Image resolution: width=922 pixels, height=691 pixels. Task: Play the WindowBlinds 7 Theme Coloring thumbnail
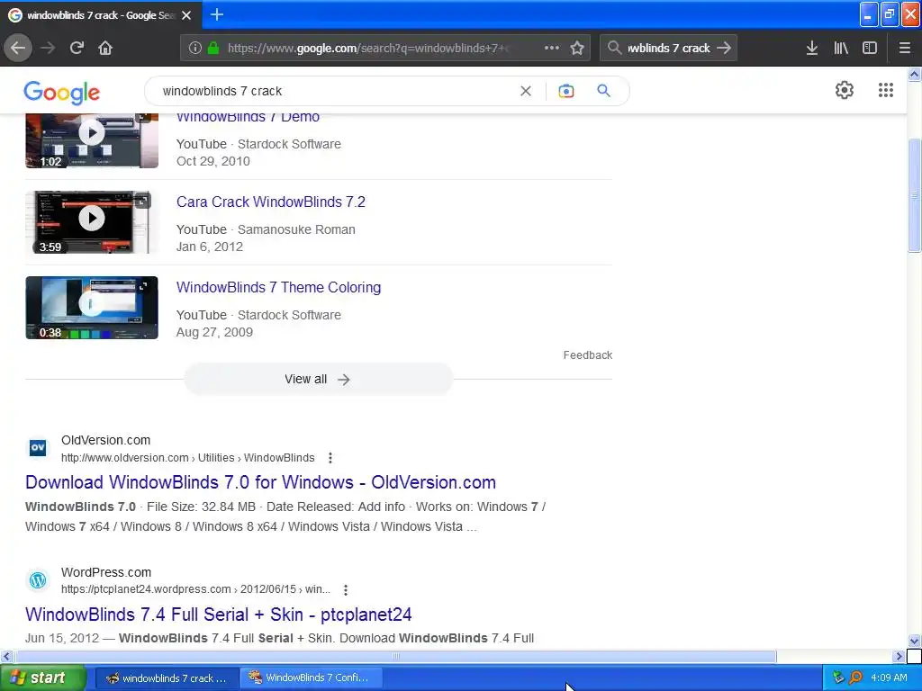pyautogui.click(x=92, y=308)
